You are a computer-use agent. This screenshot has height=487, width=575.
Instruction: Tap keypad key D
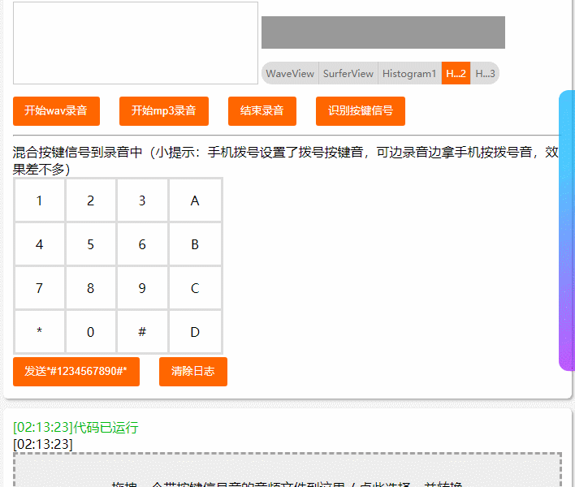[195, 332]
